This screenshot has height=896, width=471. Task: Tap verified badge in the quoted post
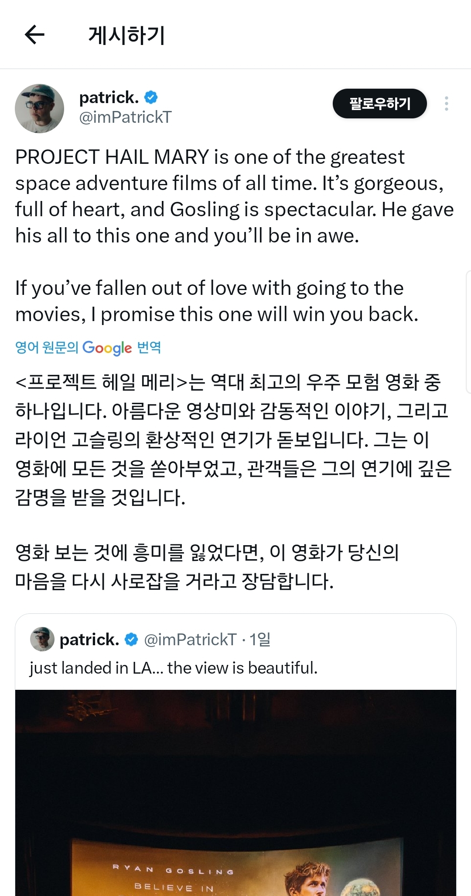131,640
